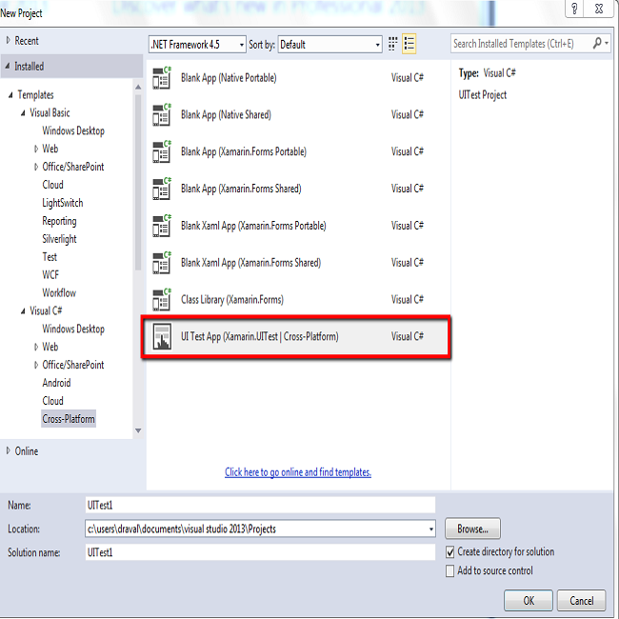The width and height of the screenshot is (619, 619).
Task: Open the Location path dropdown arrow
Action: click(431, 529)
